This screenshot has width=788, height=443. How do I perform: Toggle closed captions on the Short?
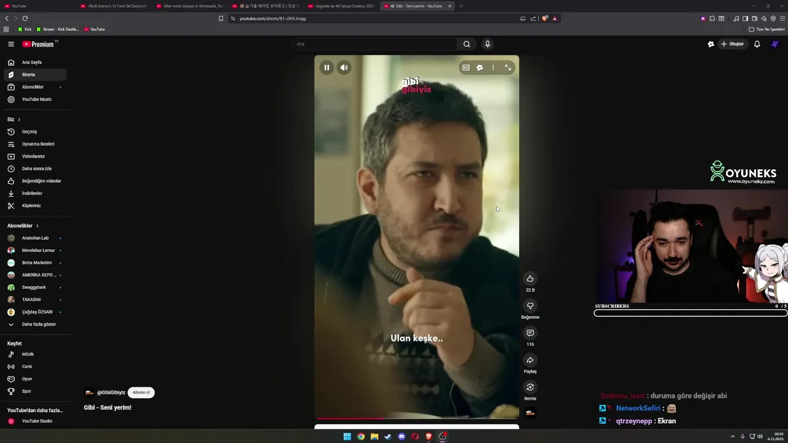(466, 68)
